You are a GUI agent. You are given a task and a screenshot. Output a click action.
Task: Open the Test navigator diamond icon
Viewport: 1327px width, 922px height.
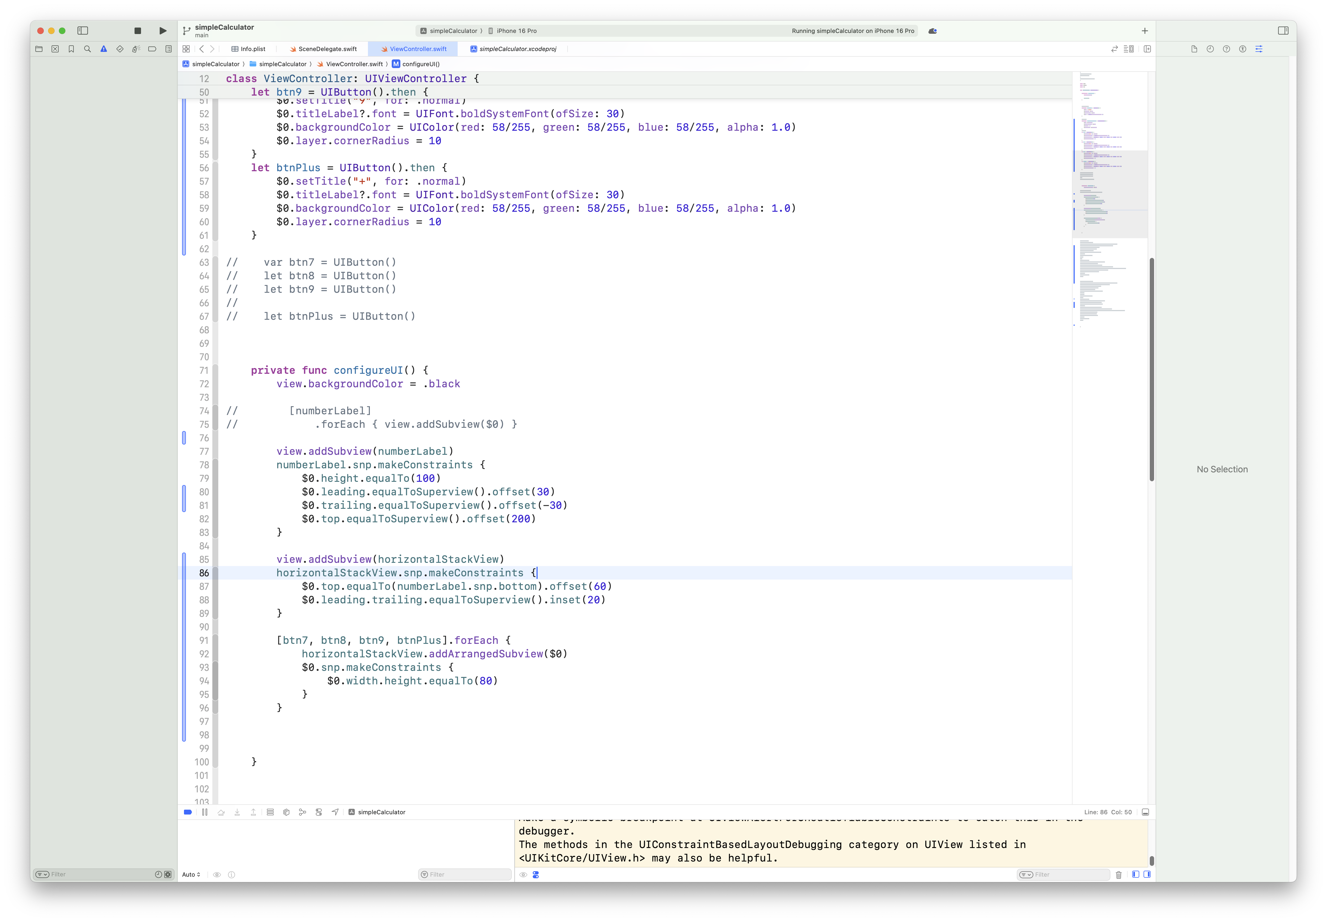pos(120,49)
